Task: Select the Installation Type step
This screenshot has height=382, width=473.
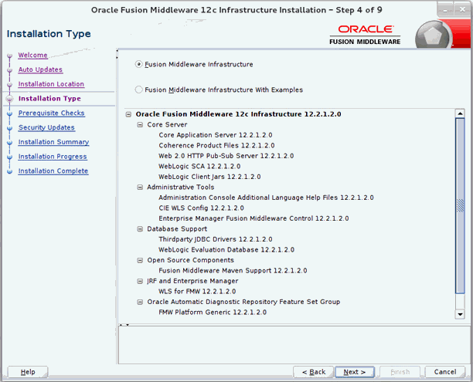Action: pyautogui.click(x=49, y=99)
